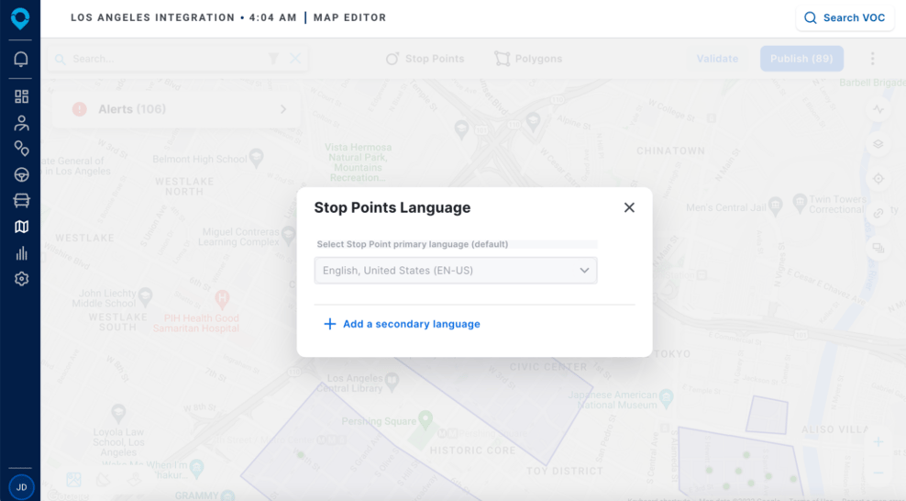Click the map zoom in plus
Image resolution: width=906 pixels, height=501 pixels.
pos(878,442)
